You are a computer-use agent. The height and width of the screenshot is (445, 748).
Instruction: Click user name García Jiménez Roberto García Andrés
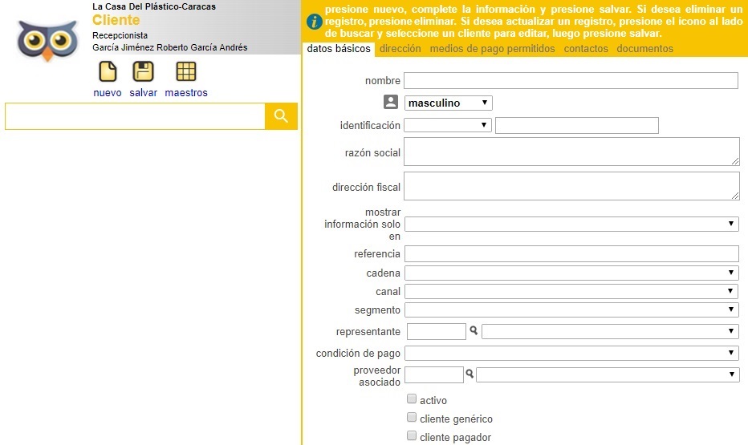point(170,47)
